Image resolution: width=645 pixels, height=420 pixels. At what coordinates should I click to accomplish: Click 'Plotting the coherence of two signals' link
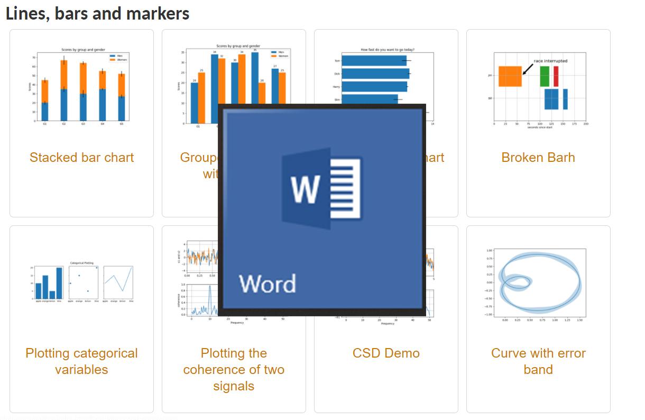(234, 369)
